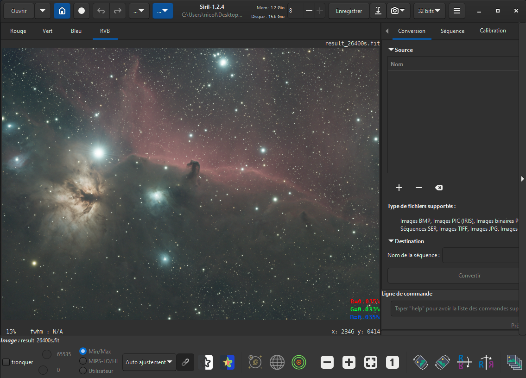The height and width of the screenshot is (378, 526).
Task: Open the hamburger main menu
Action: point(457,11)
